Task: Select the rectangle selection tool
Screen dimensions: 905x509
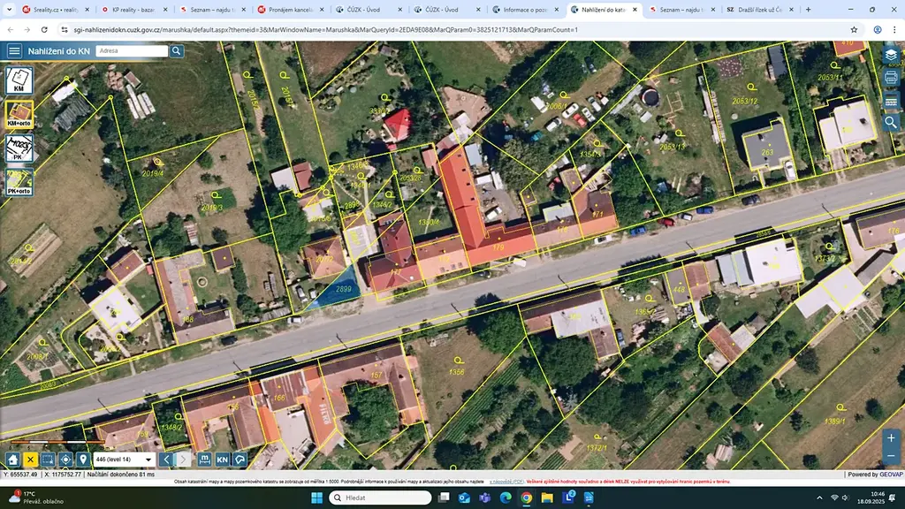Action: (48, 460)
